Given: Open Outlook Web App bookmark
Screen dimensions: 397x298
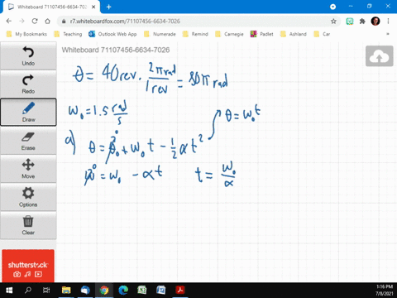Looking at the screenshot, I should (x=112, y=34).
